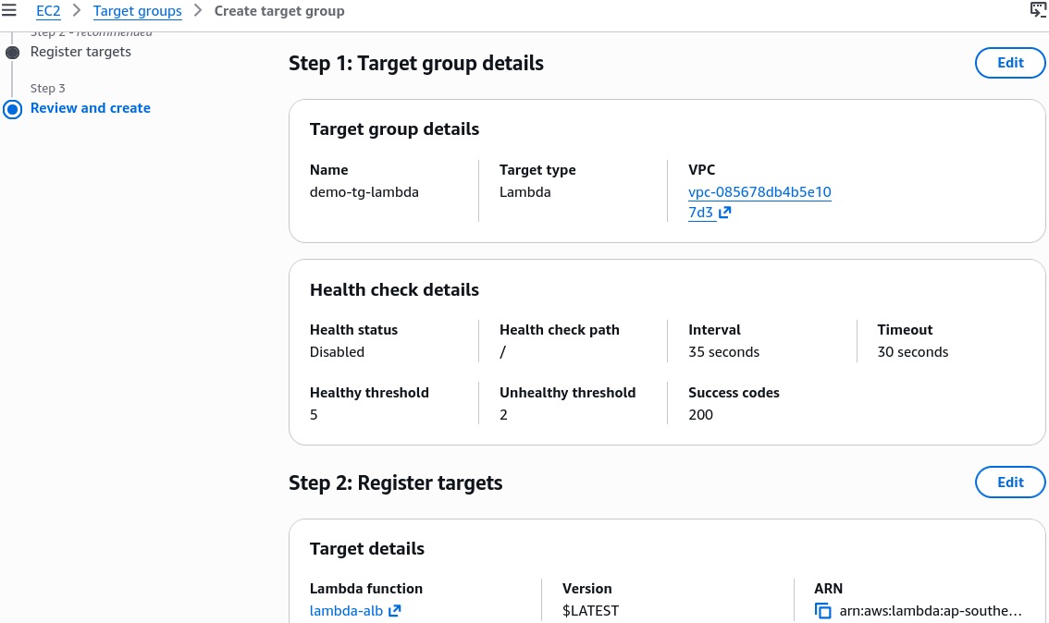1049x623 pixels.
Task: Open the lambda-alb function link
Action: [346, 610]
